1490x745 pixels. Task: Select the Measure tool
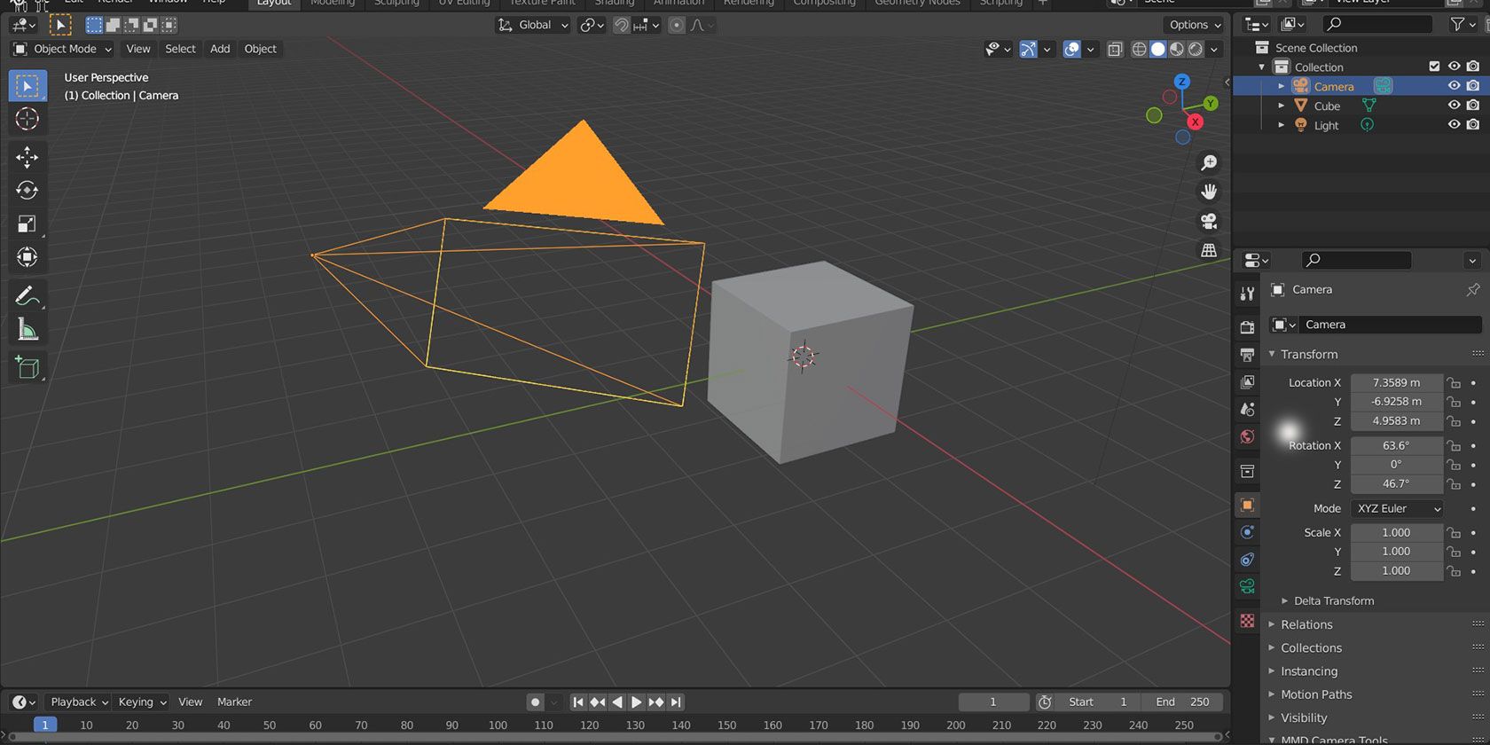tap(27, 330)
